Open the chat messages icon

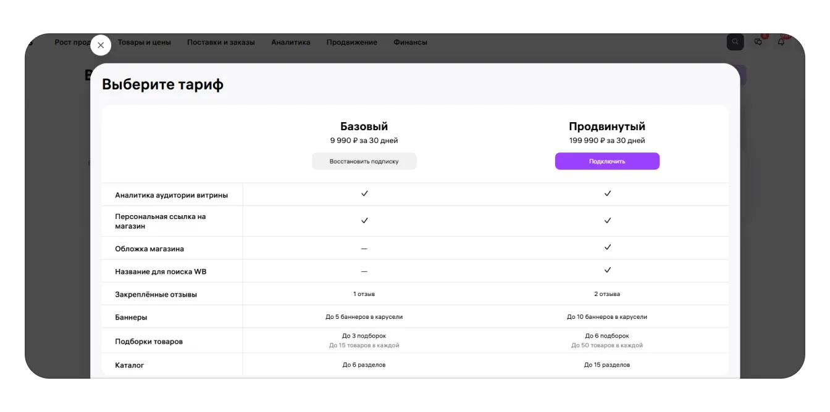(758, 42)
